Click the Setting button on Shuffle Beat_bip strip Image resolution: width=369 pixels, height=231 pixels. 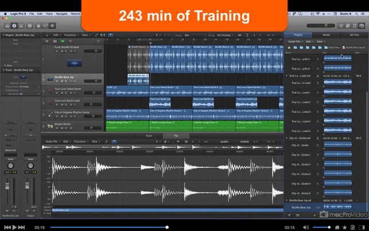10,122
